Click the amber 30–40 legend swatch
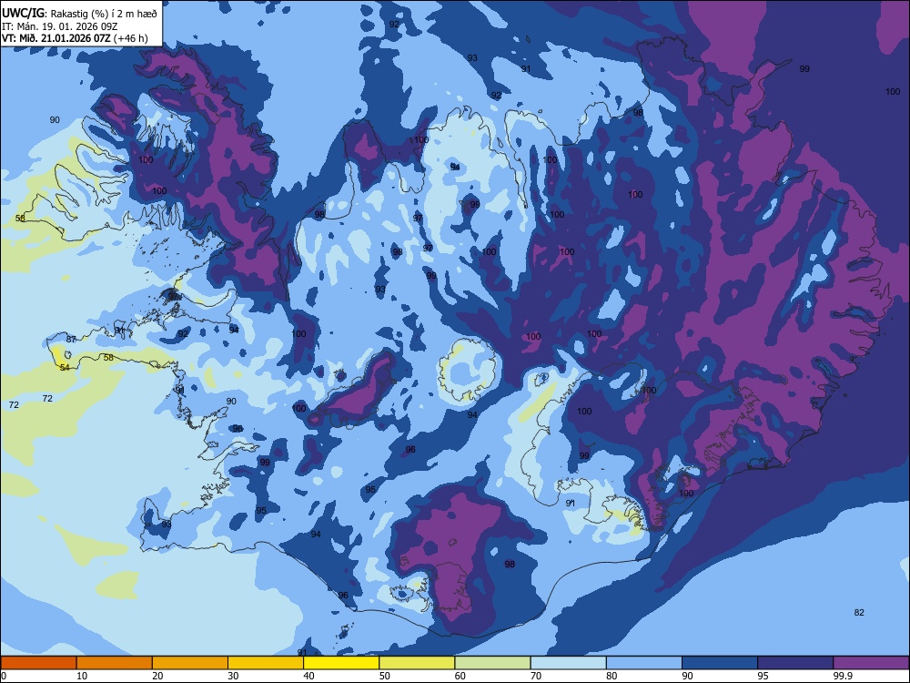This screenshot has width=910, height=683. [266, 663]
